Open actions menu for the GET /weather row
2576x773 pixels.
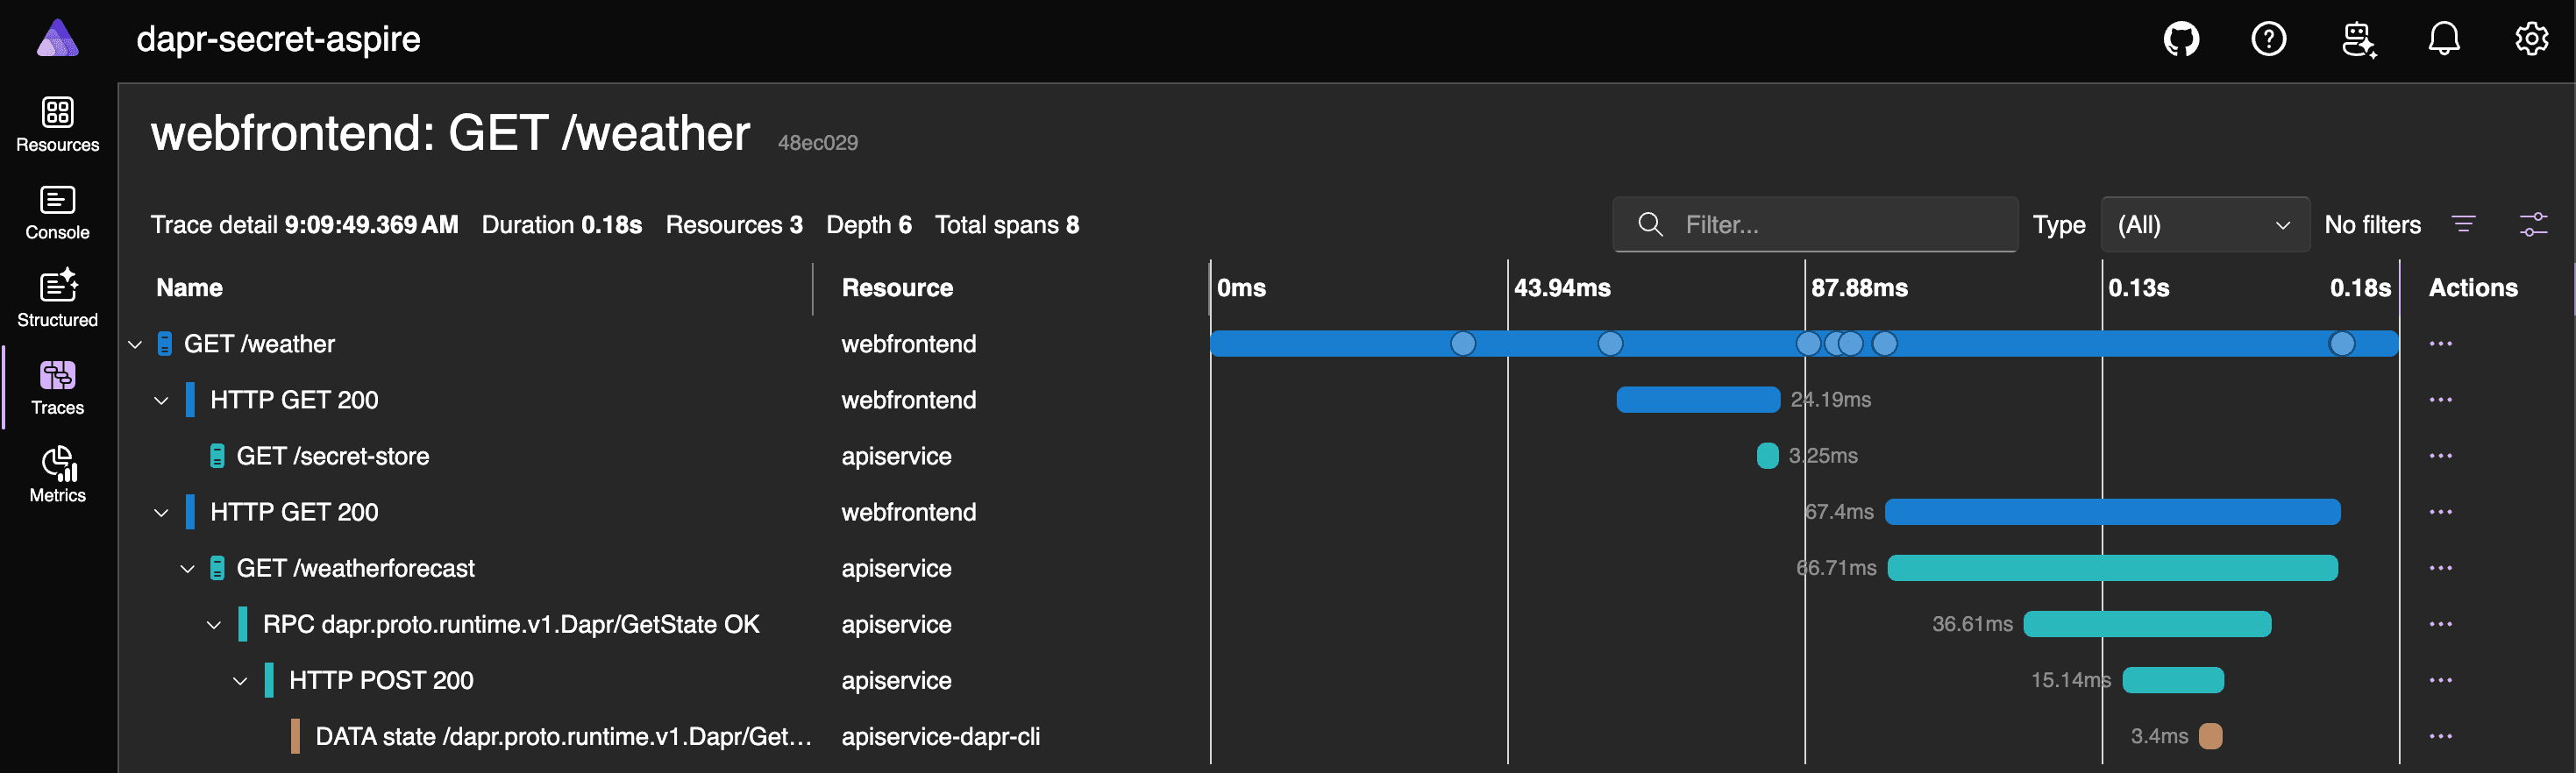pos(2440,344)
